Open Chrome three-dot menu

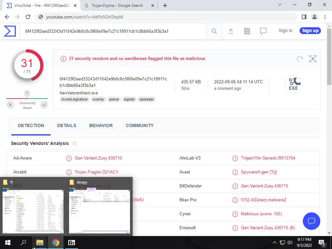(x=325, y=17)
